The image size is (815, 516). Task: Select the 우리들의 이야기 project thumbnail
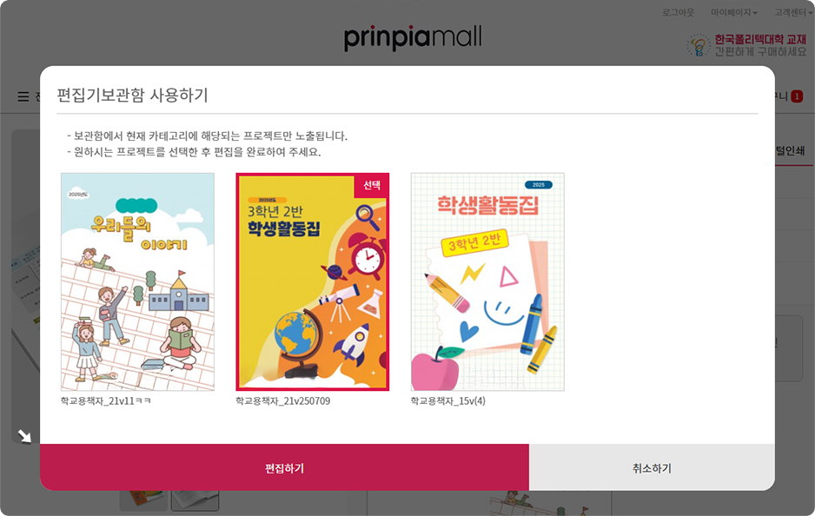138,281
